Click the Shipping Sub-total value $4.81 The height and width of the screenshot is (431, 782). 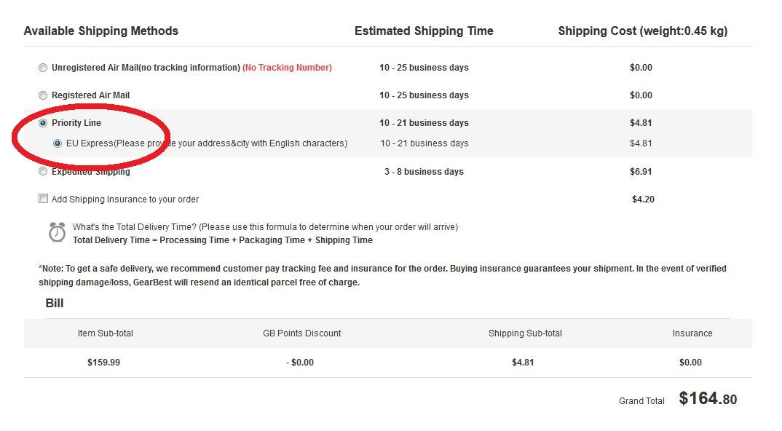pos(523,363)
